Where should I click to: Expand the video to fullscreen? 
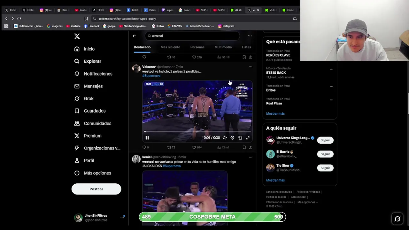click(x=248, y=138)
